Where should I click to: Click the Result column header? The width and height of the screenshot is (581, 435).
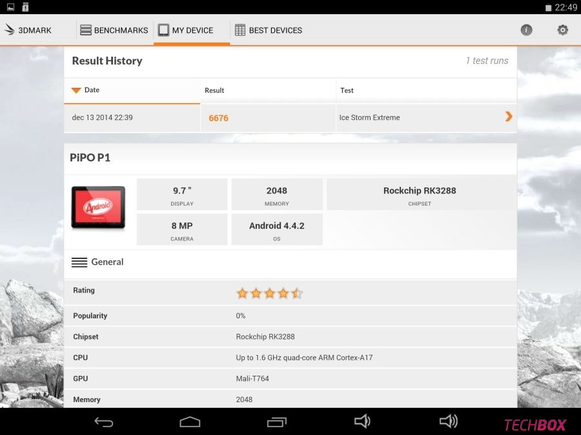point(214,90)
